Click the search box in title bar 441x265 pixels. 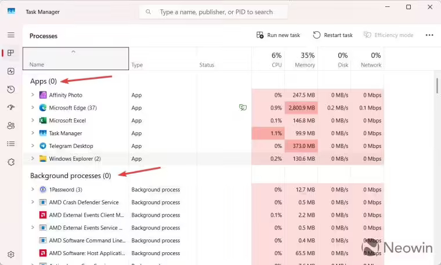[214, 12]
